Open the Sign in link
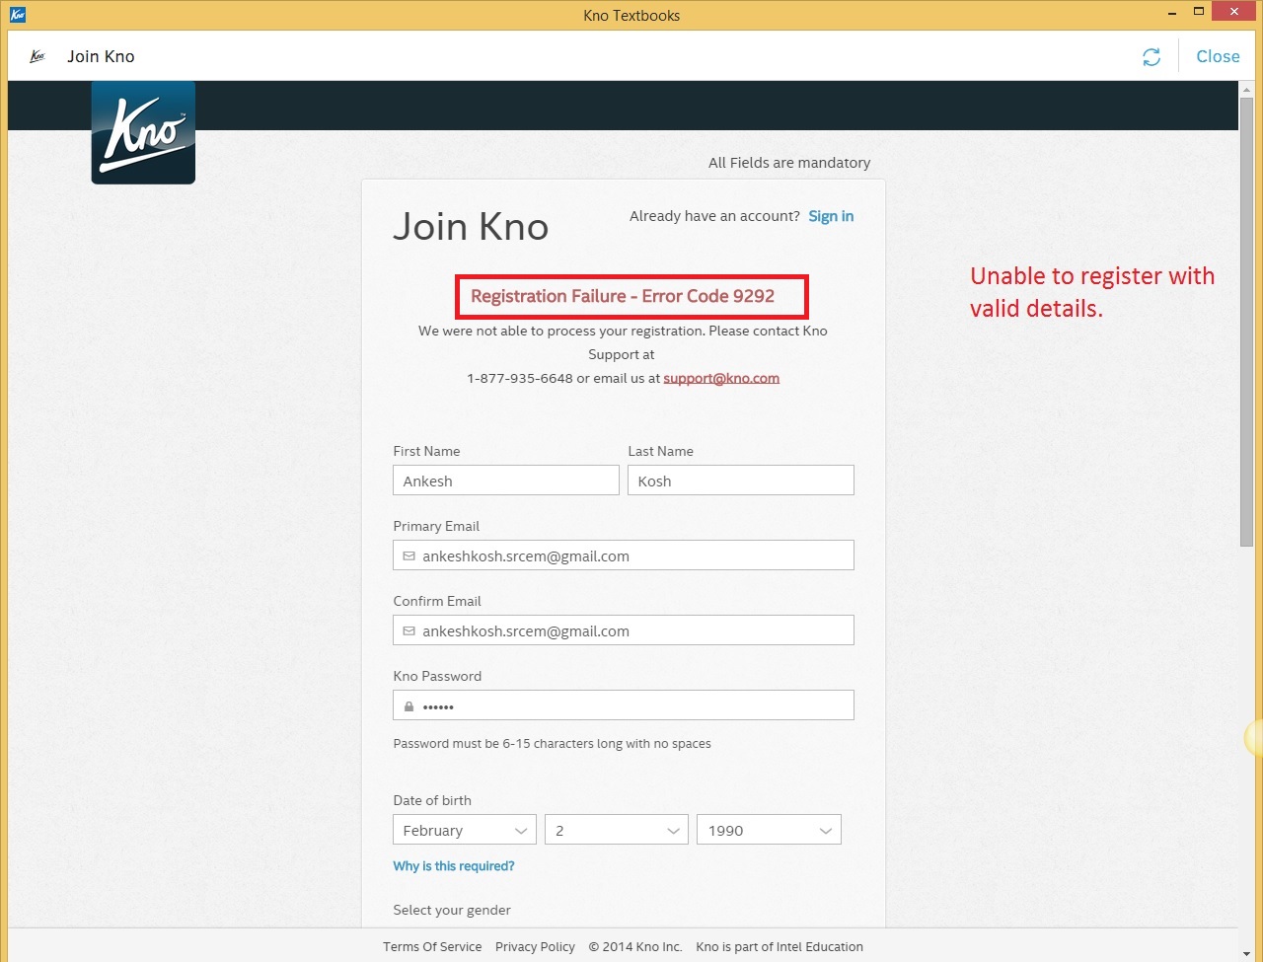 click(x=831, y=216)
